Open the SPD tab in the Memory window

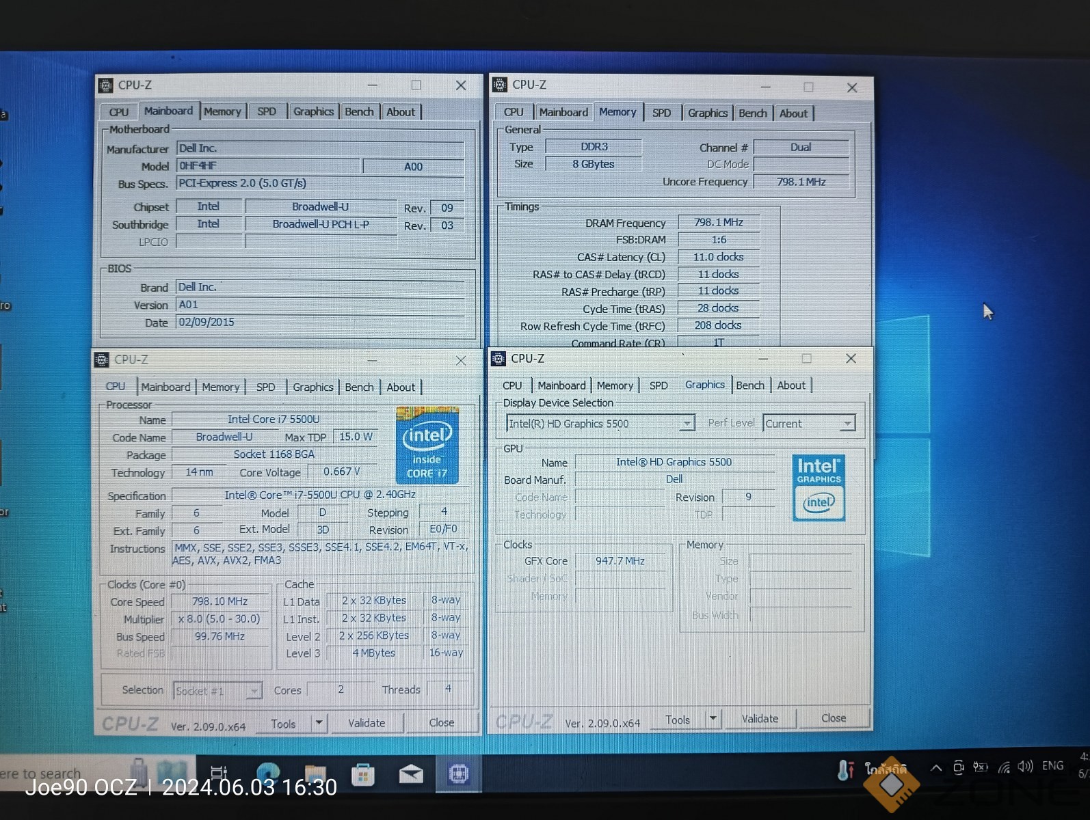(661, 113)
